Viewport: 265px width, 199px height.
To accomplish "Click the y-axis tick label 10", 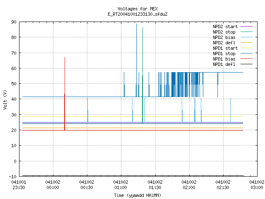I will (14, 146).
